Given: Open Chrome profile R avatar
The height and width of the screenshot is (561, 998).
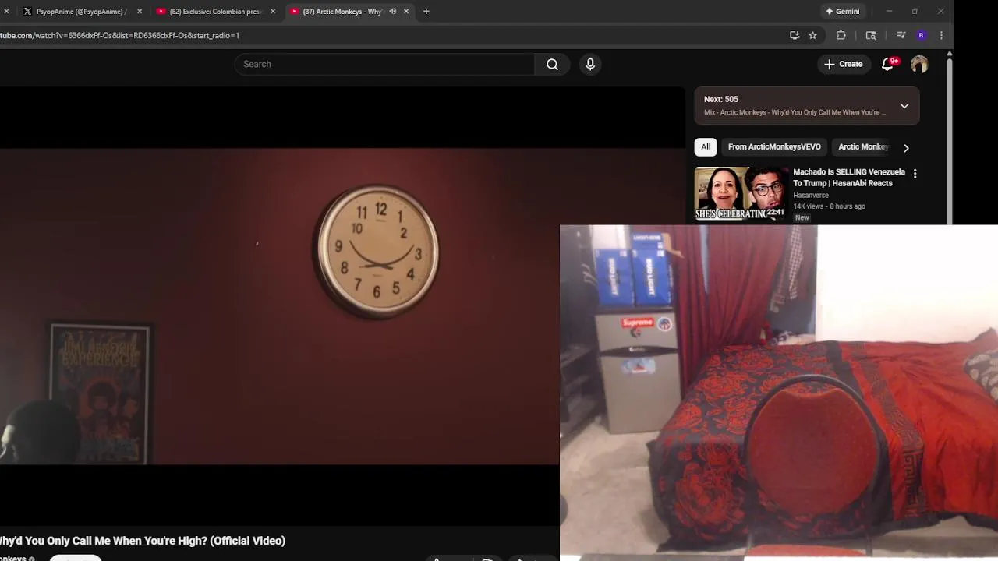Looking at the screenshot, I should (922, 35).
